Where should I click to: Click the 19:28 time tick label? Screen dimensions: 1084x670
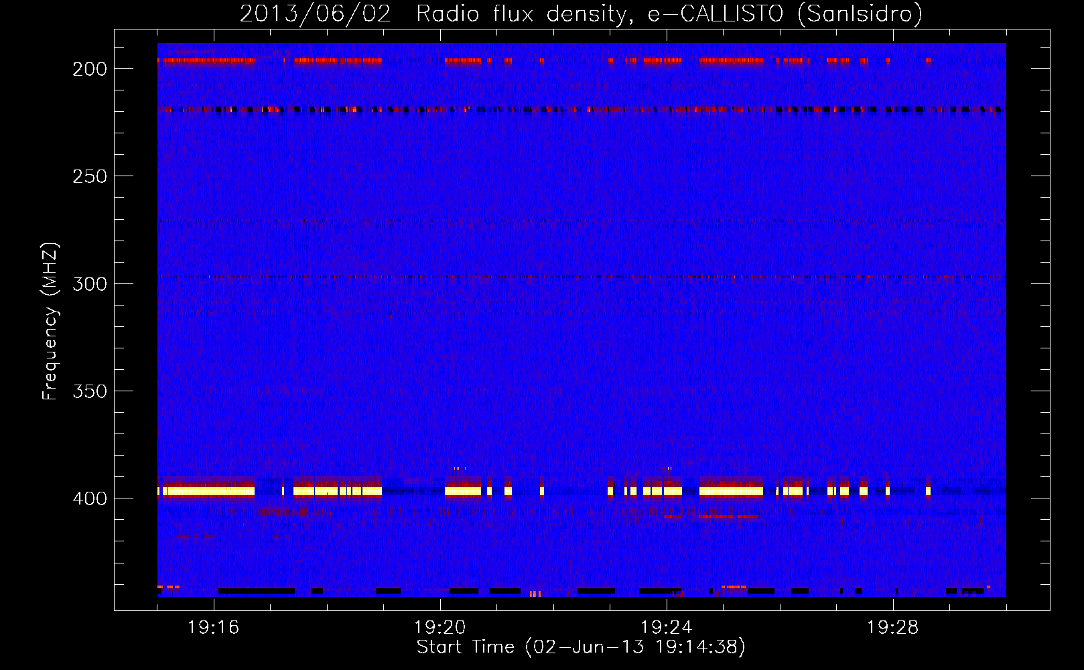pos(893,628)
